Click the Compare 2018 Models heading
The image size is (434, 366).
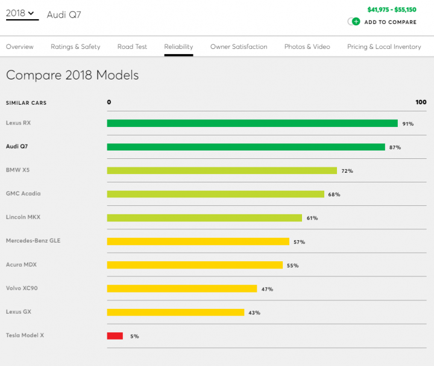[x=72, y=75]
